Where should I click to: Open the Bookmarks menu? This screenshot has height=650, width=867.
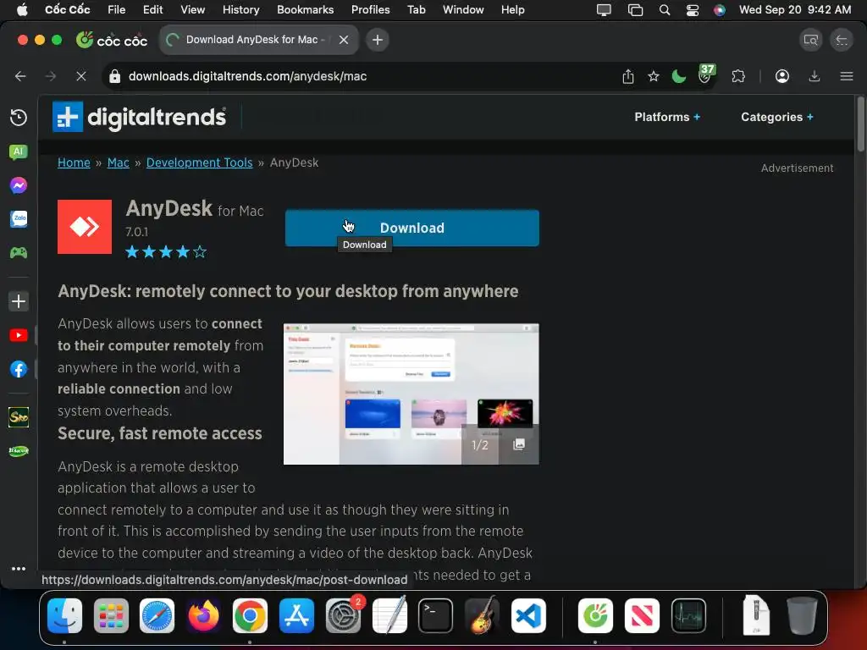pos(305,9)
